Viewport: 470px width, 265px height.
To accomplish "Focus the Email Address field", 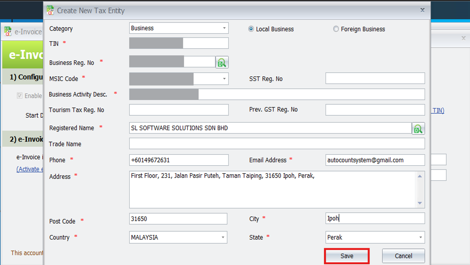I will [x=375, y=160].
